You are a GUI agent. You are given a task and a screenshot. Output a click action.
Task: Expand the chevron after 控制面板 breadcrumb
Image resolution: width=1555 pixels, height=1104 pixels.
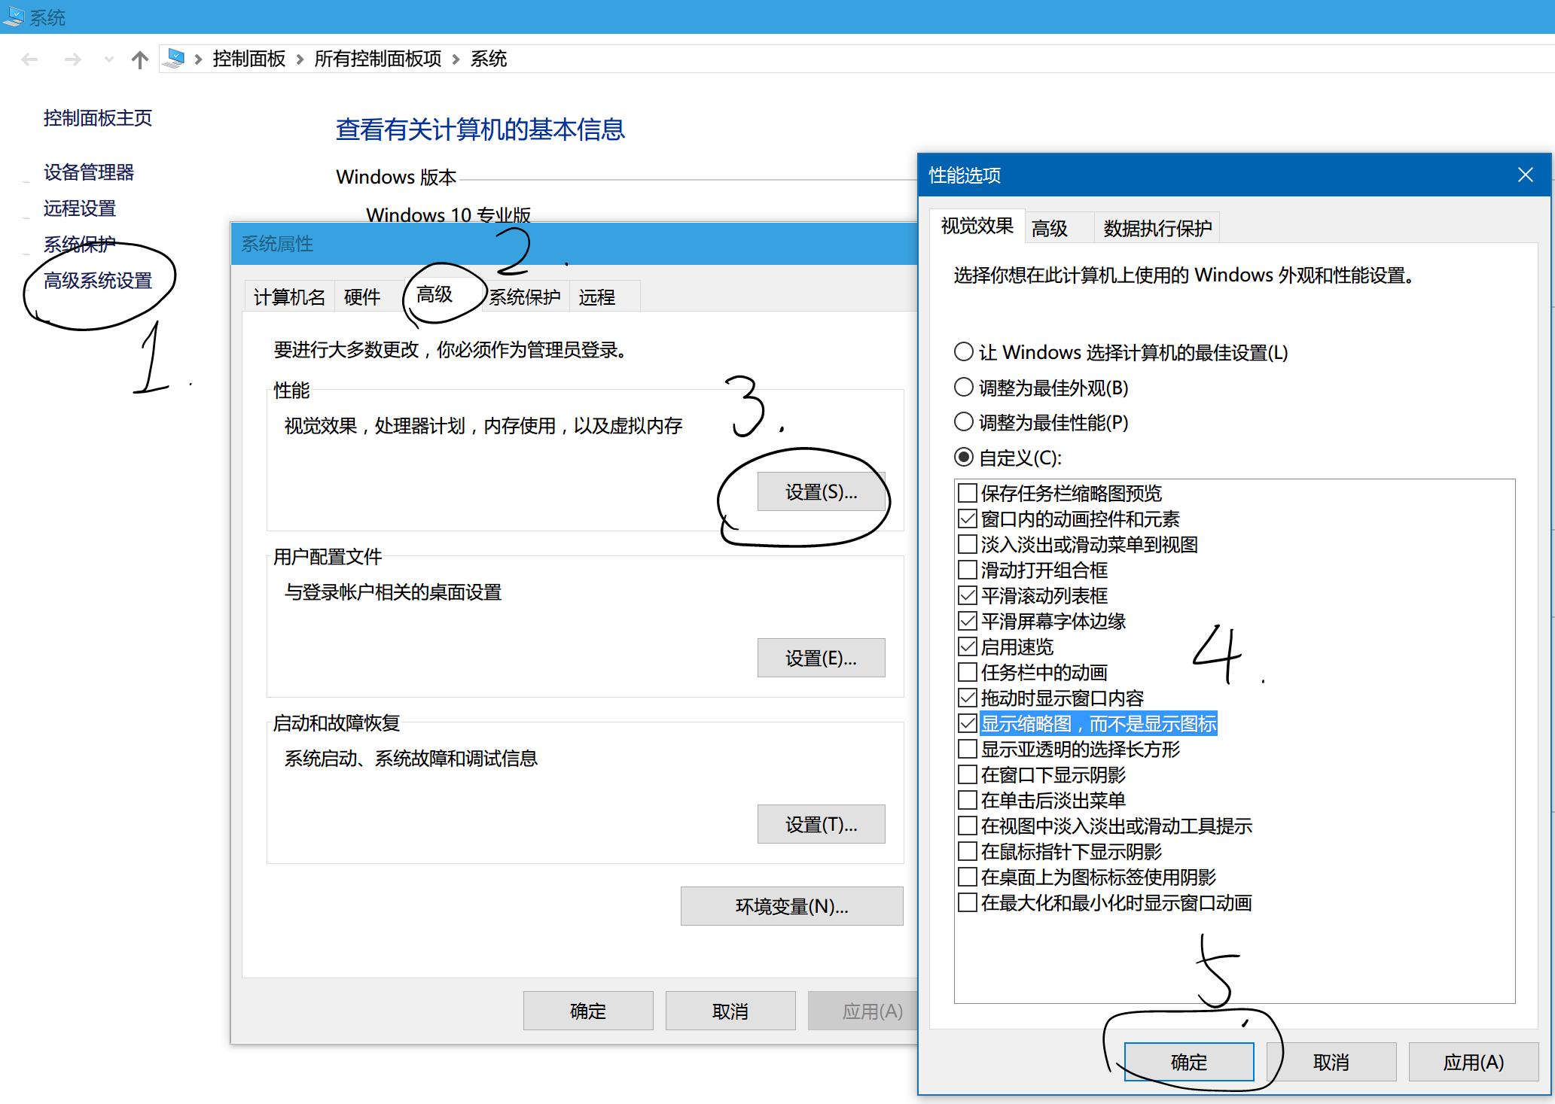300,59
